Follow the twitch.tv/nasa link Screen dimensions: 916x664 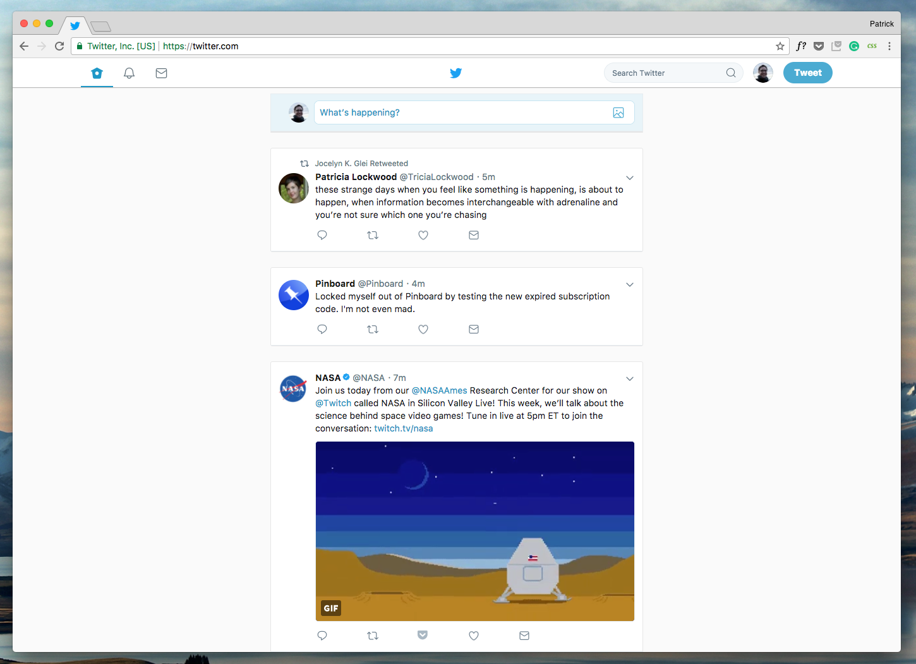402,428
